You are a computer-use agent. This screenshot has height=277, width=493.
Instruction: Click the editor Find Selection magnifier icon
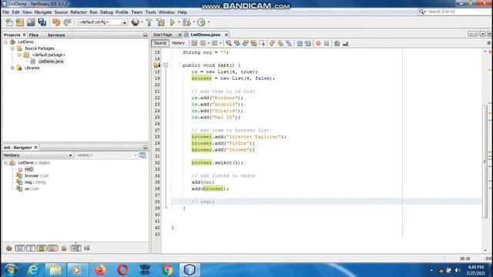pos(229,43)
